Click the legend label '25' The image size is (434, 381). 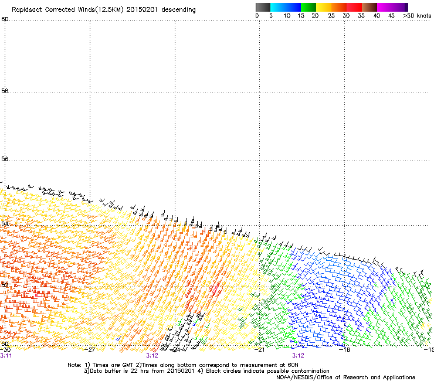pyautogui.click(x=331, y=16)
